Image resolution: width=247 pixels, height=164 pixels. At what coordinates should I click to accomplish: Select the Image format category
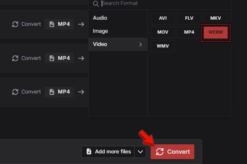coord(118,31)
